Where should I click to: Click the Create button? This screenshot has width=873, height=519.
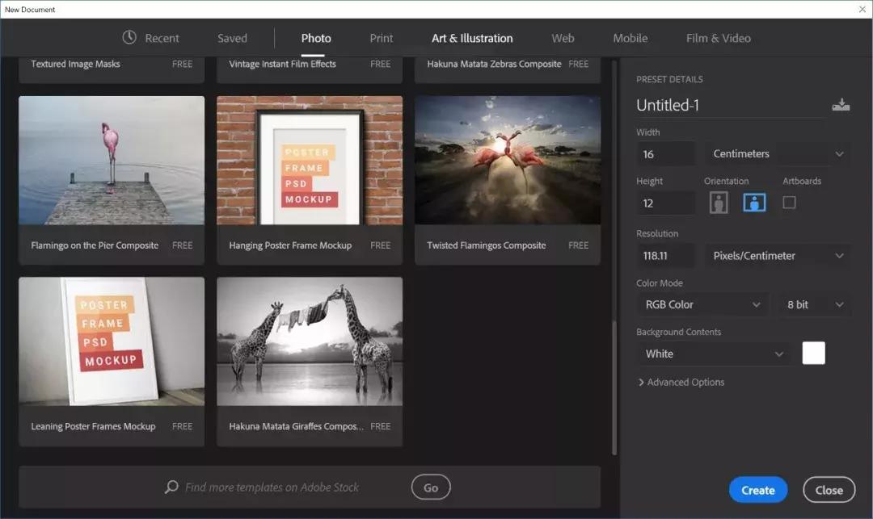click(x=757, y=490)
